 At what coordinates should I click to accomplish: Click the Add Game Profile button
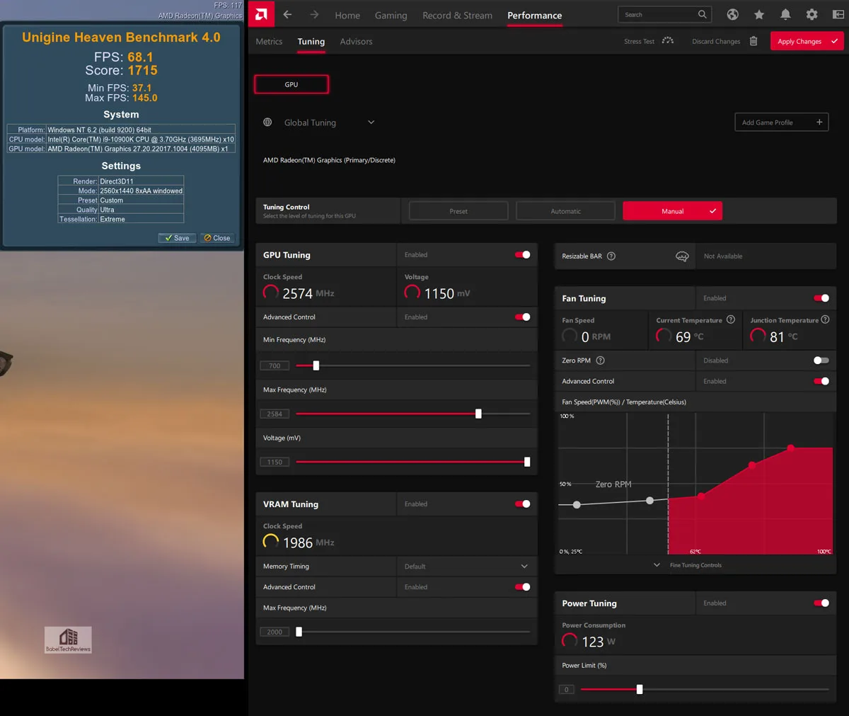(x=782, y=123)
